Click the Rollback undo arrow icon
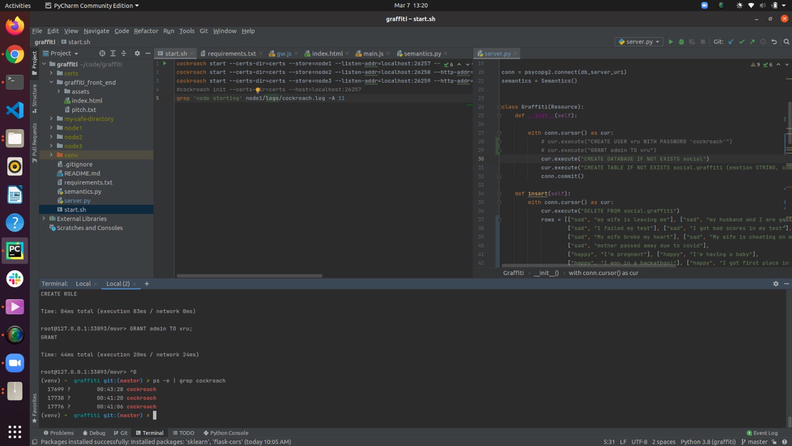792x446 pixels. (x=774, y=42)
